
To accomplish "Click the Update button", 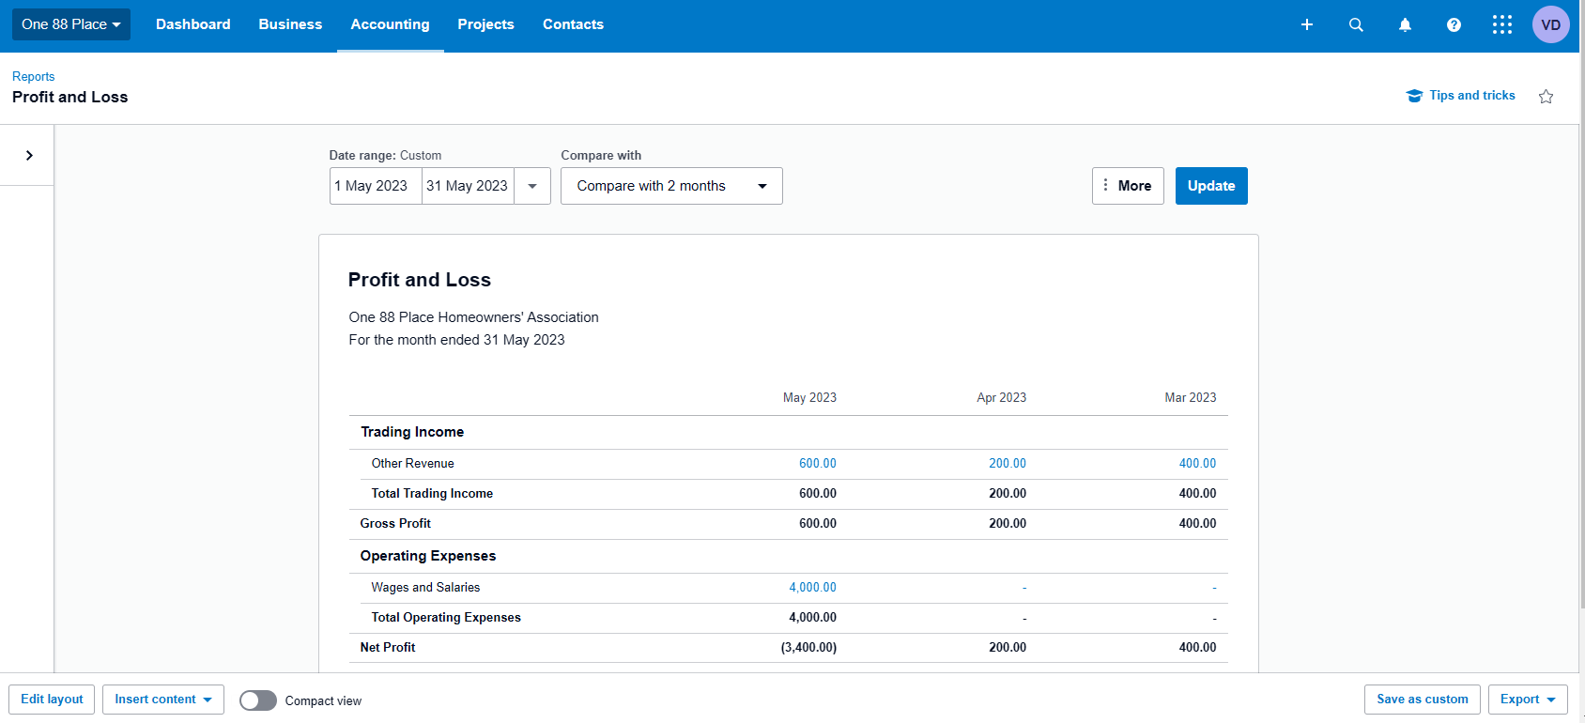I will pos(1211,186).
